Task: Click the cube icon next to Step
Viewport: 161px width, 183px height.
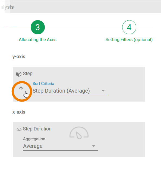Action: (x=19, y=74)
